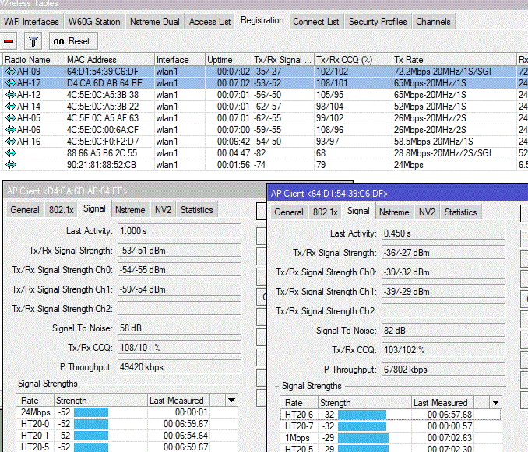Select station icon for MAC 90:21:81:88:52:CB
Viewport: 528px width, 452px height.
[11, 165]
